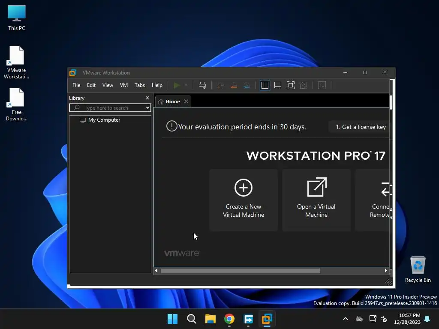Click the network status tray icon
The image size is (439, 329).
click(373, 319)
